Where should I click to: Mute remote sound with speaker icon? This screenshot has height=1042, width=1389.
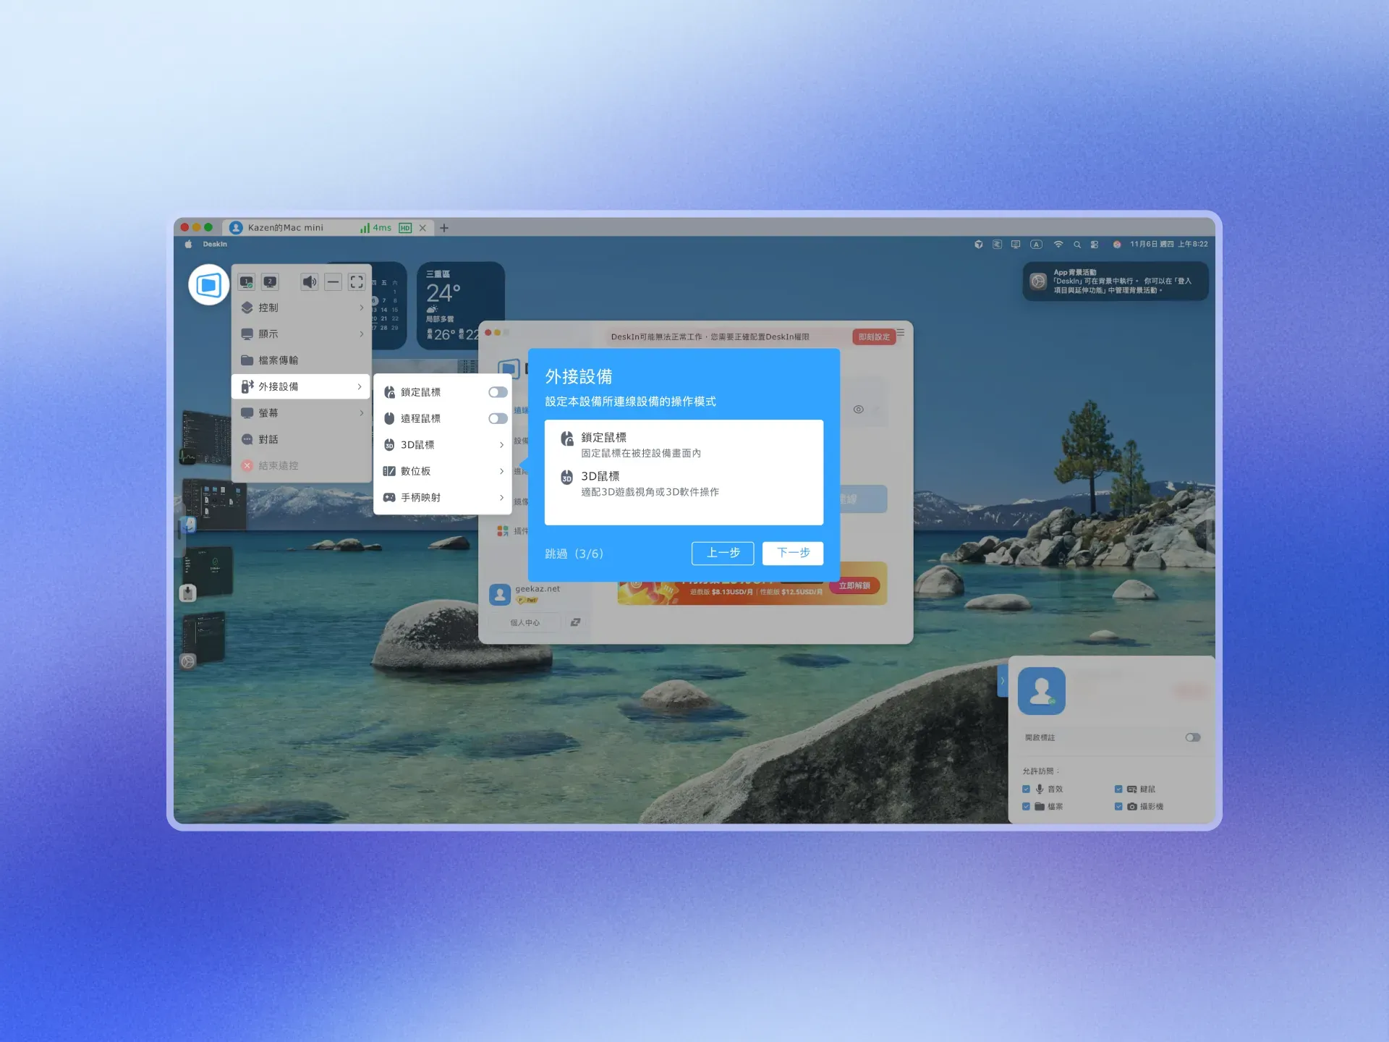(x=309, y=281)
